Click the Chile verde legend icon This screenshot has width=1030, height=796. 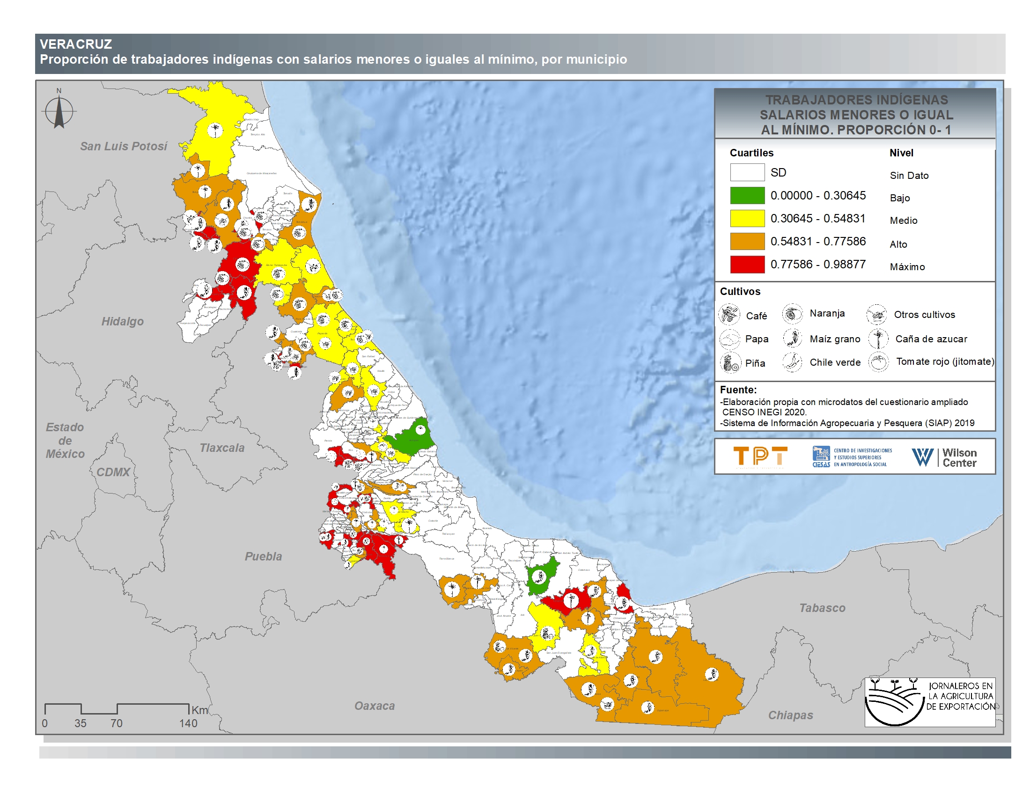[792, 362]
